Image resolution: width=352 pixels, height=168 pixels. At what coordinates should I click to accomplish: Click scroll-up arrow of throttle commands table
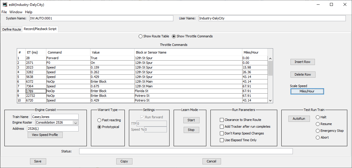(270, 58)
